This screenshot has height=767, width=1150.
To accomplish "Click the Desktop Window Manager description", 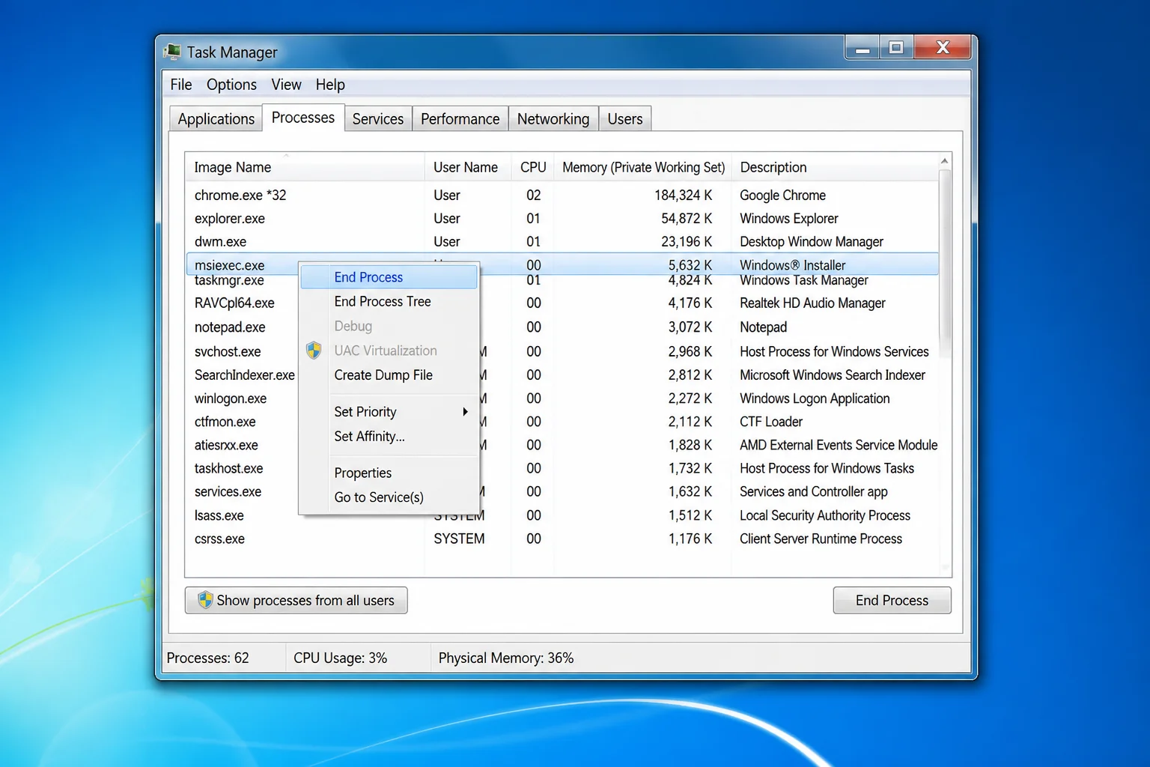I will click(811, 241).
